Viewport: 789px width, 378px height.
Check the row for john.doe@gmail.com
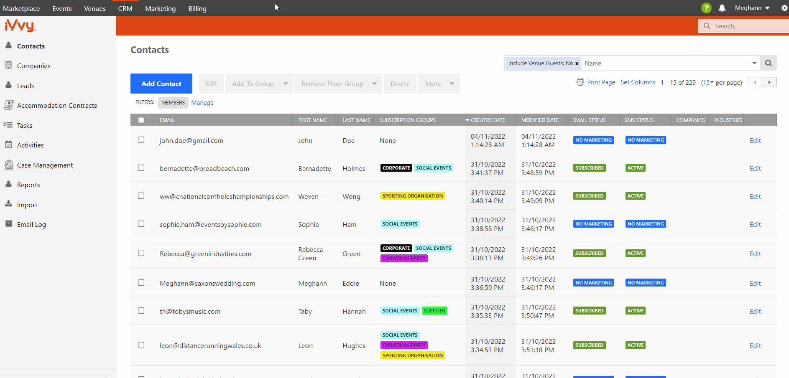[x=141, y=140]
